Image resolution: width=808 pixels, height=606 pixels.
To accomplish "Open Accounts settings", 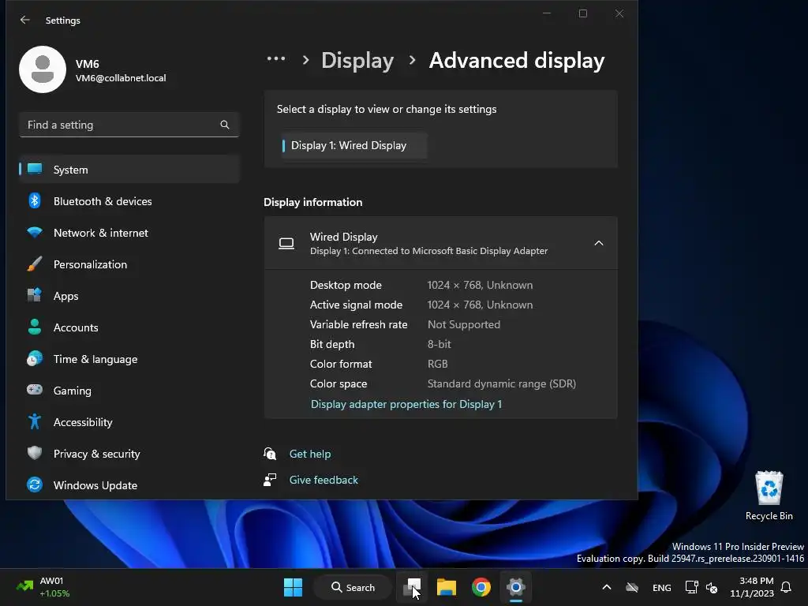I will point(129,327).
